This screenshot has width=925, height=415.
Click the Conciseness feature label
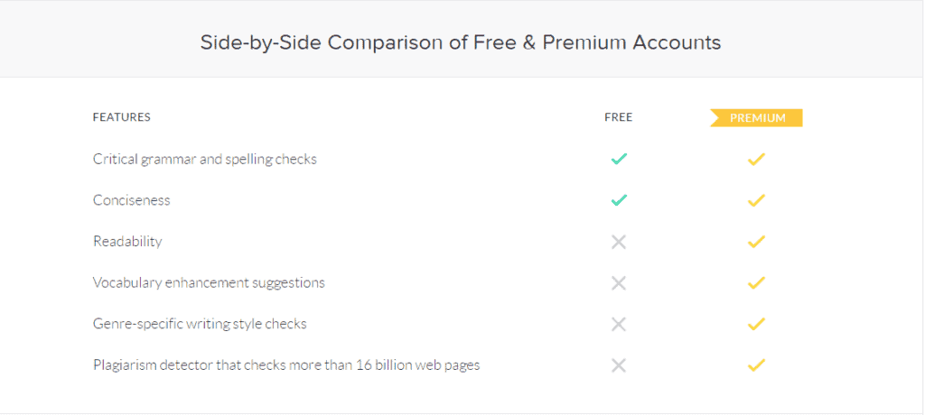[132, 200]
